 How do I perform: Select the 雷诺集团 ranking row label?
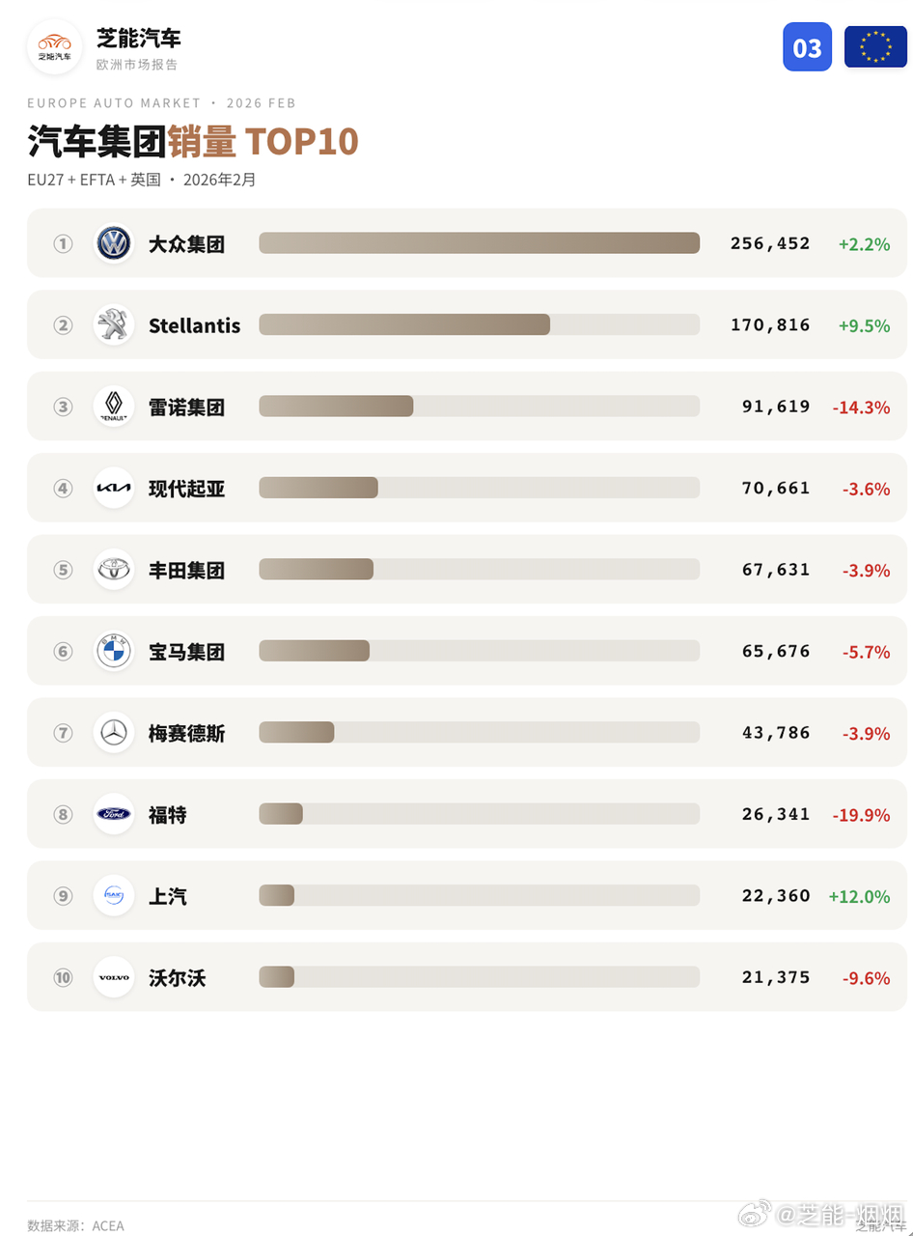(x=186, y=407)
